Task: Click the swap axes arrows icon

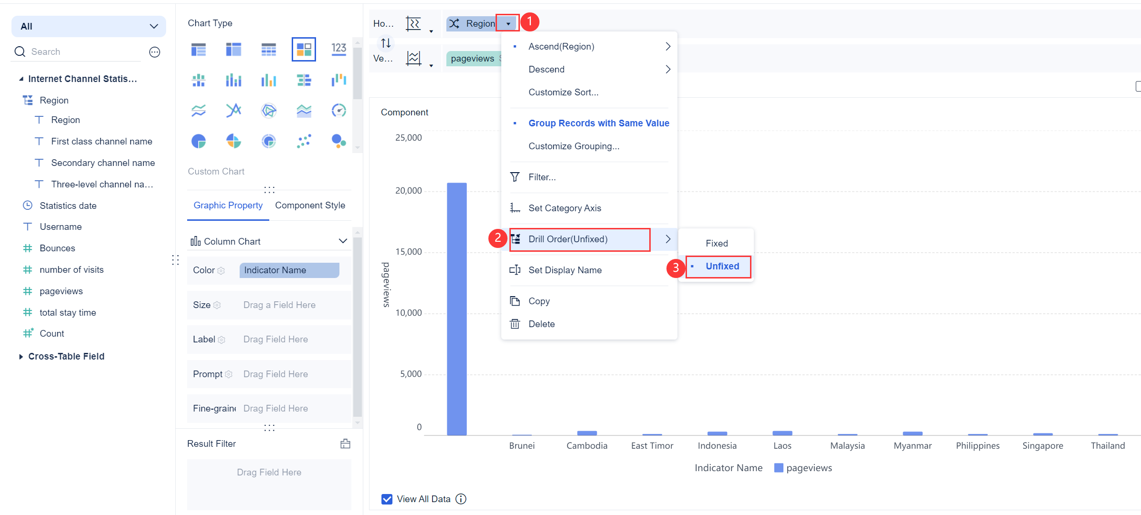Action: pyautogui.click(x=386, y=43)
